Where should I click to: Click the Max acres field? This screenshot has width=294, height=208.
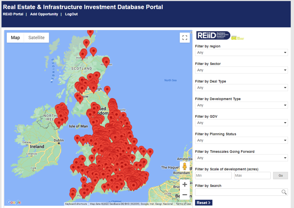click(x=252, y=176)
